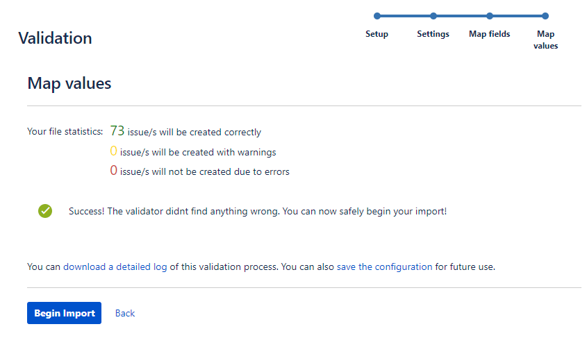Click the Map fields step dot

coord(489,16)
